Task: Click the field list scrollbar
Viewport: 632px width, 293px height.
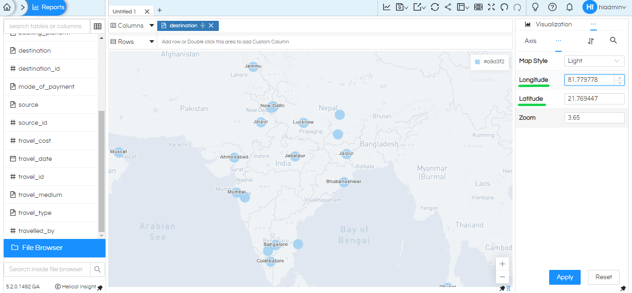Action: point(102,171)
